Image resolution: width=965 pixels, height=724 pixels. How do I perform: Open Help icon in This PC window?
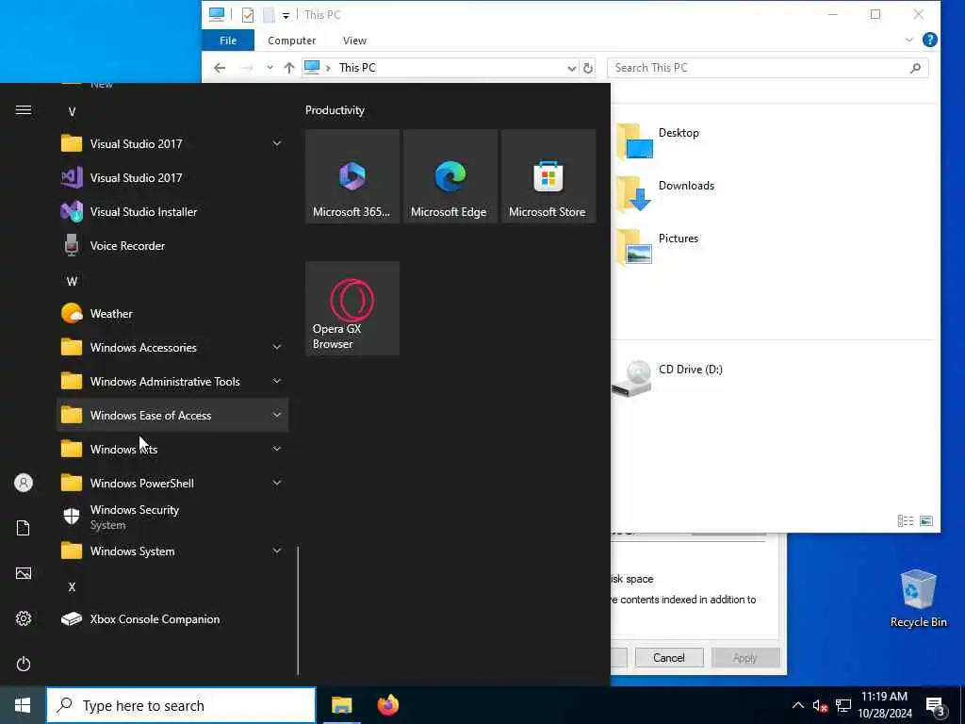coord(930,40)
